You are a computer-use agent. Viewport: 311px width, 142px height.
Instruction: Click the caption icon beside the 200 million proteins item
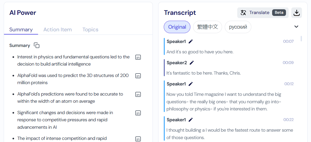[138, 76]
